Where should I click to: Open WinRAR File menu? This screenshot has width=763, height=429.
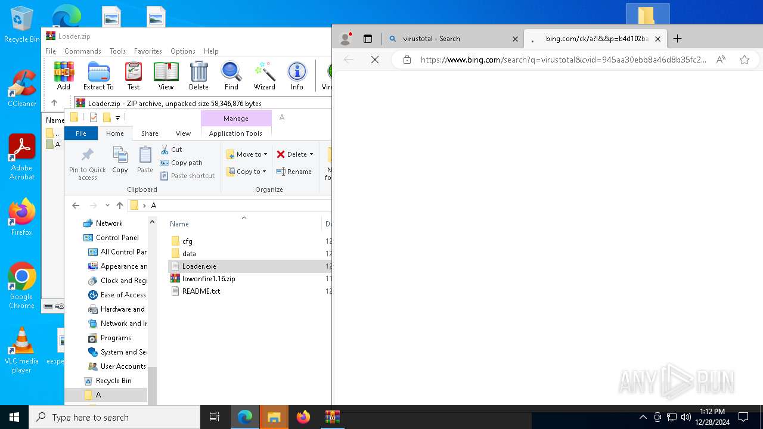click(51, 51)
